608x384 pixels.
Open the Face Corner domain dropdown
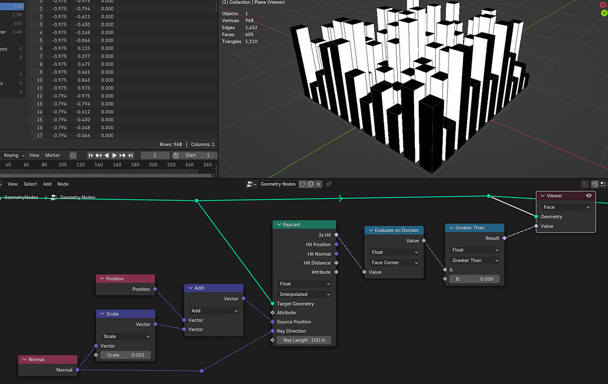click(394, 262)
